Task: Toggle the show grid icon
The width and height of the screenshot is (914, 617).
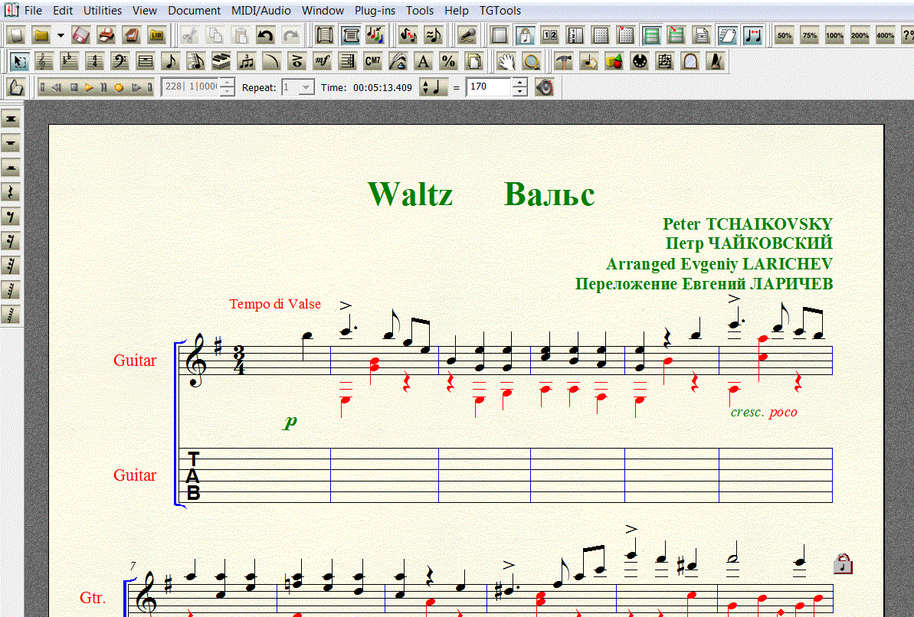Action: coord(601,35)
